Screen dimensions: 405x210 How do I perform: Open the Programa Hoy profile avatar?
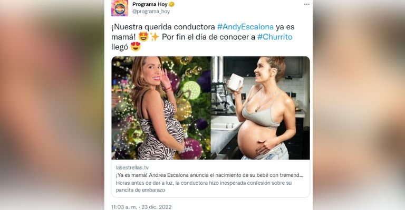120,8
